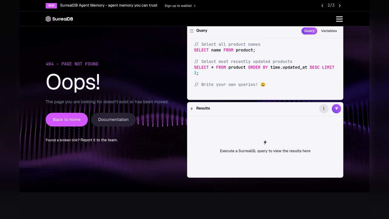The width and height of the screenshot is (389, 219).
Task: Click the '// Select most recently updated products' comment
Action: tap(243, 61)
